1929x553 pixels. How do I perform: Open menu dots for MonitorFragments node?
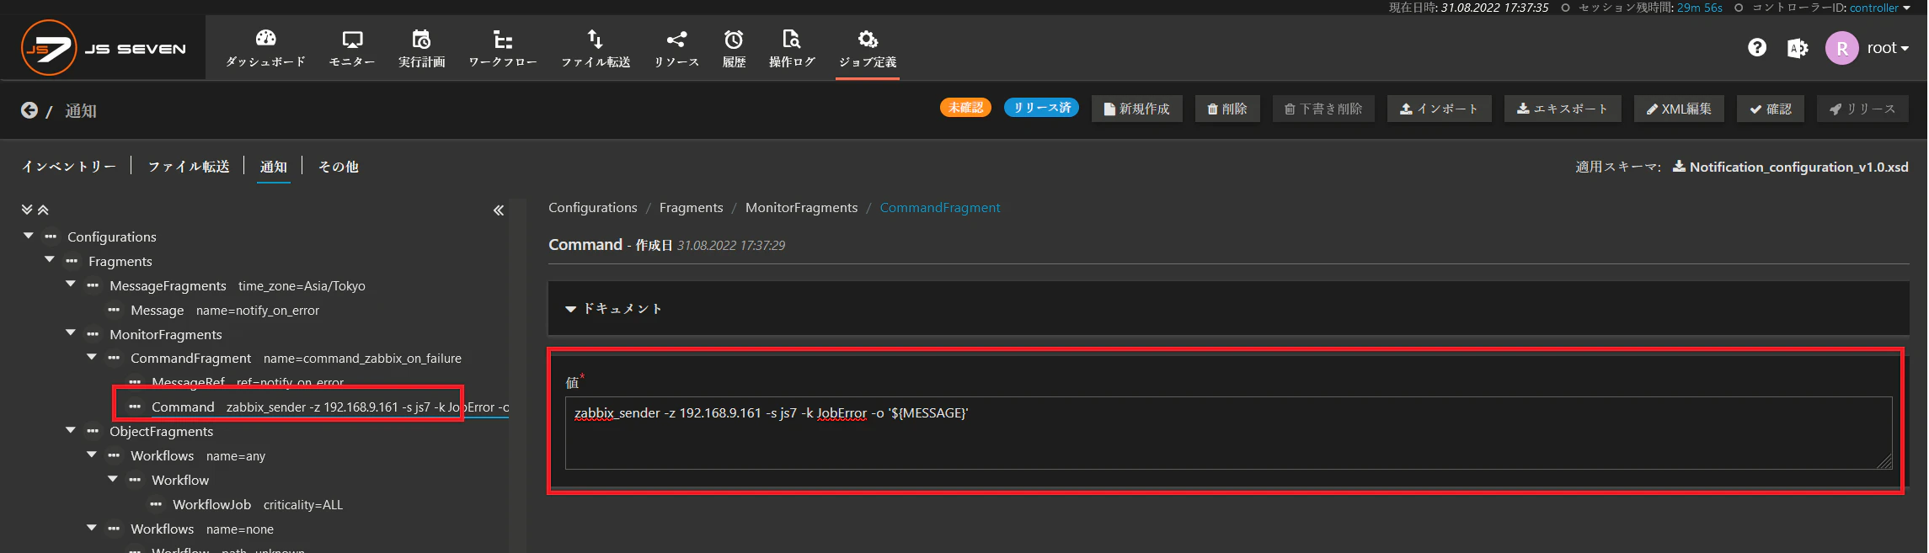pos(93,334)
